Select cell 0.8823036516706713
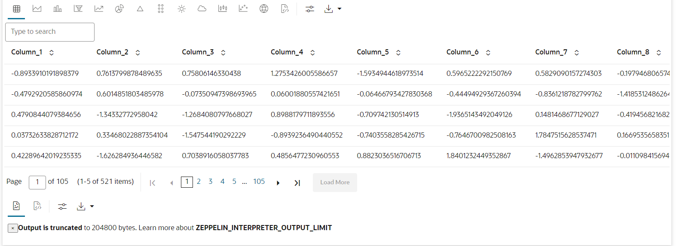 click(x=389, y=156)
